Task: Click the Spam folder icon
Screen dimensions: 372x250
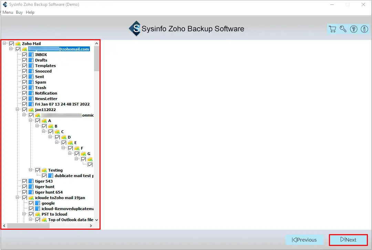Action: click(x=31, y=82)
